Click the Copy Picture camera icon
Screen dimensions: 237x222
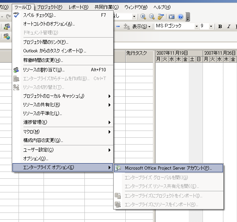click(x=172, y=17)
